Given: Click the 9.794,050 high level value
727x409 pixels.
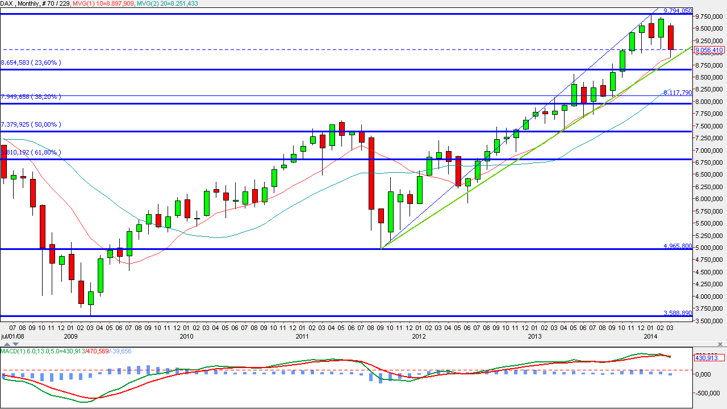Looking at the screenshot, I should tap(678, 10).
